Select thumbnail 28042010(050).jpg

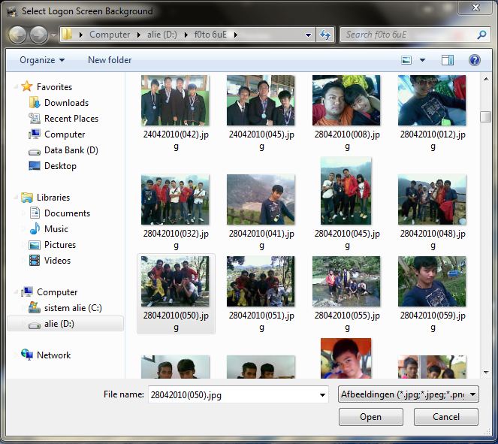(x=175, y=282)
